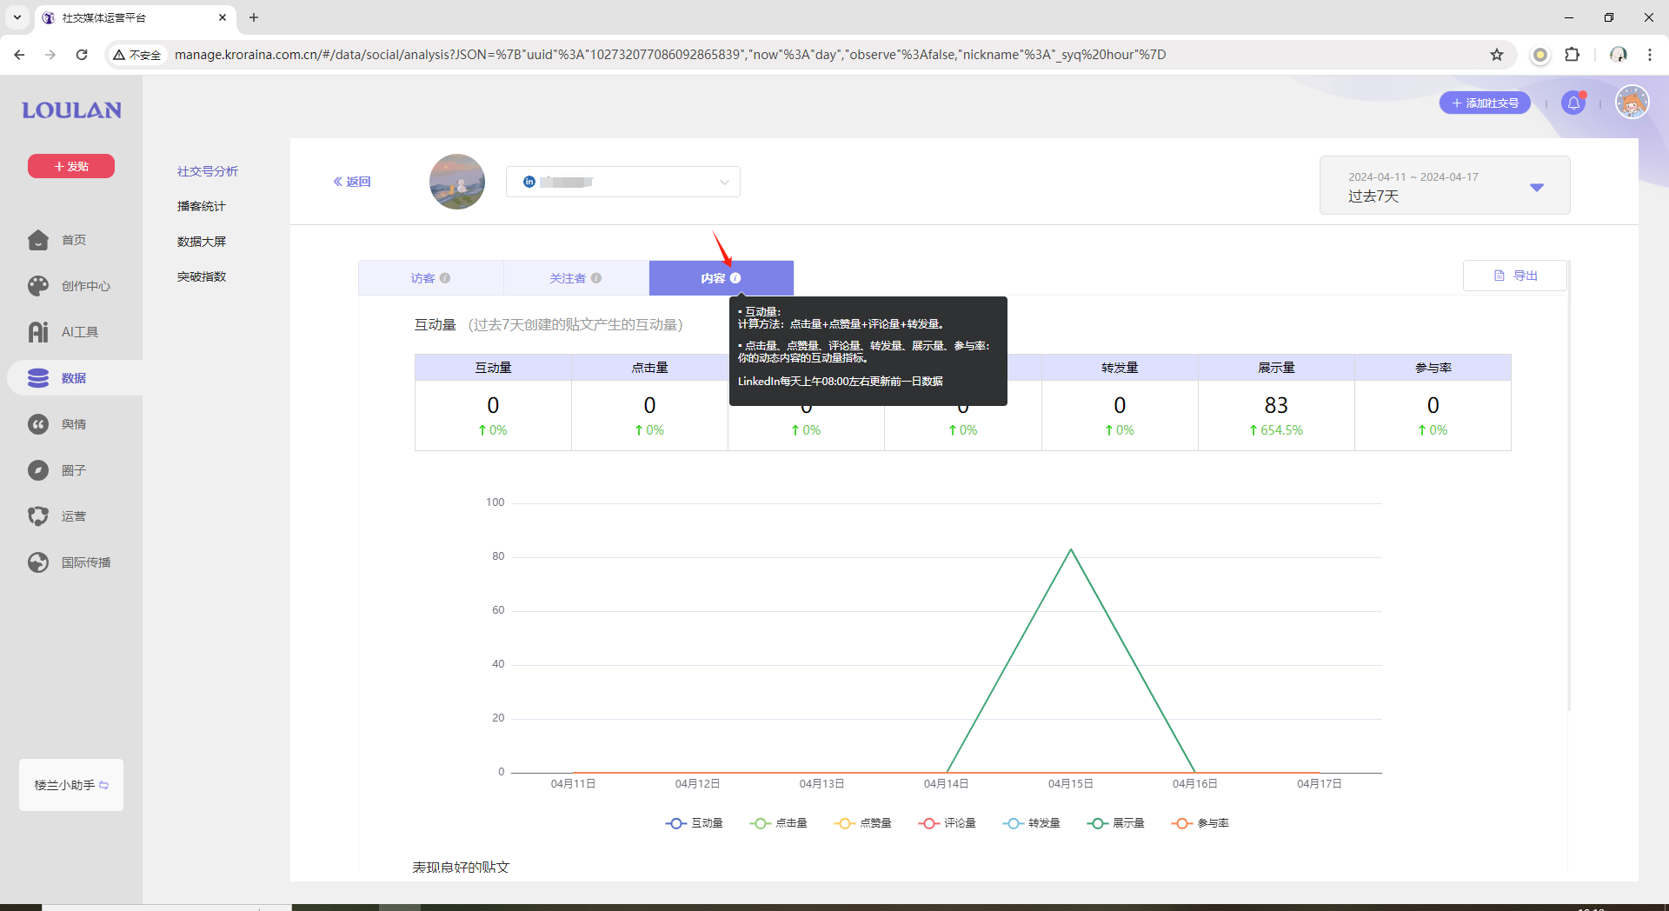Click info icon on 访客 tab
The width and height of the screenshot is (1669, 911).
click(x=445, y=278)
